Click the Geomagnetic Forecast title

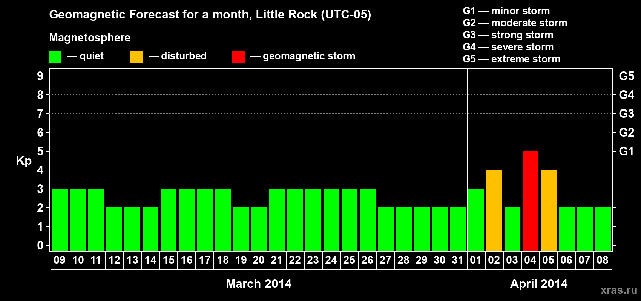pyautogui.click(x=210, y=14)
